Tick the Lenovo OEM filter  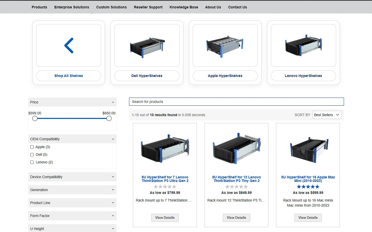point(32,162)
